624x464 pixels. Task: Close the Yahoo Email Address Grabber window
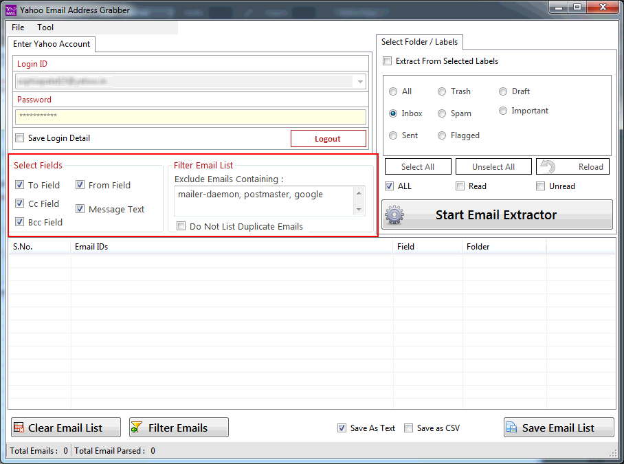coord(603,7)
